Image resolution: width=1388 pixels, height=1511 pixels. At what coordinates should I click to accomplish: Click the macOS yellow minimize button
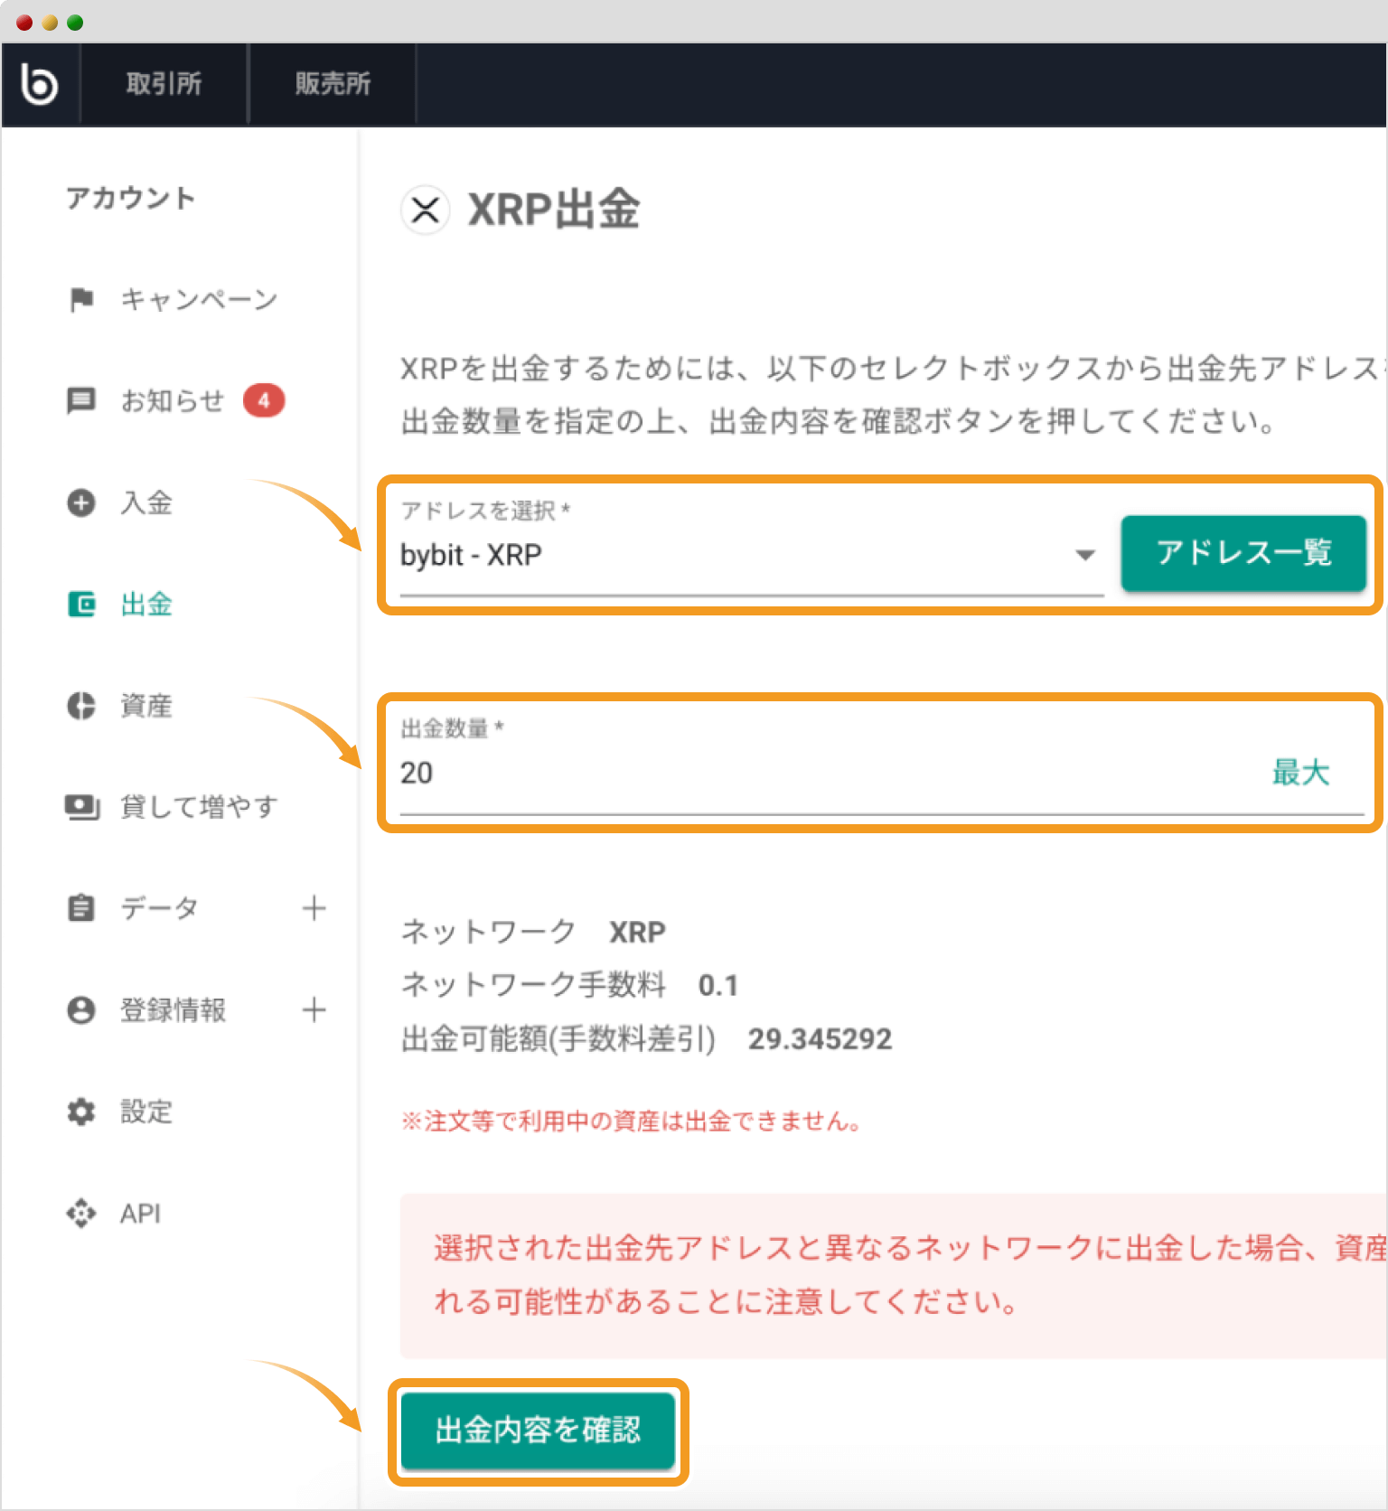tap(51, 23)
